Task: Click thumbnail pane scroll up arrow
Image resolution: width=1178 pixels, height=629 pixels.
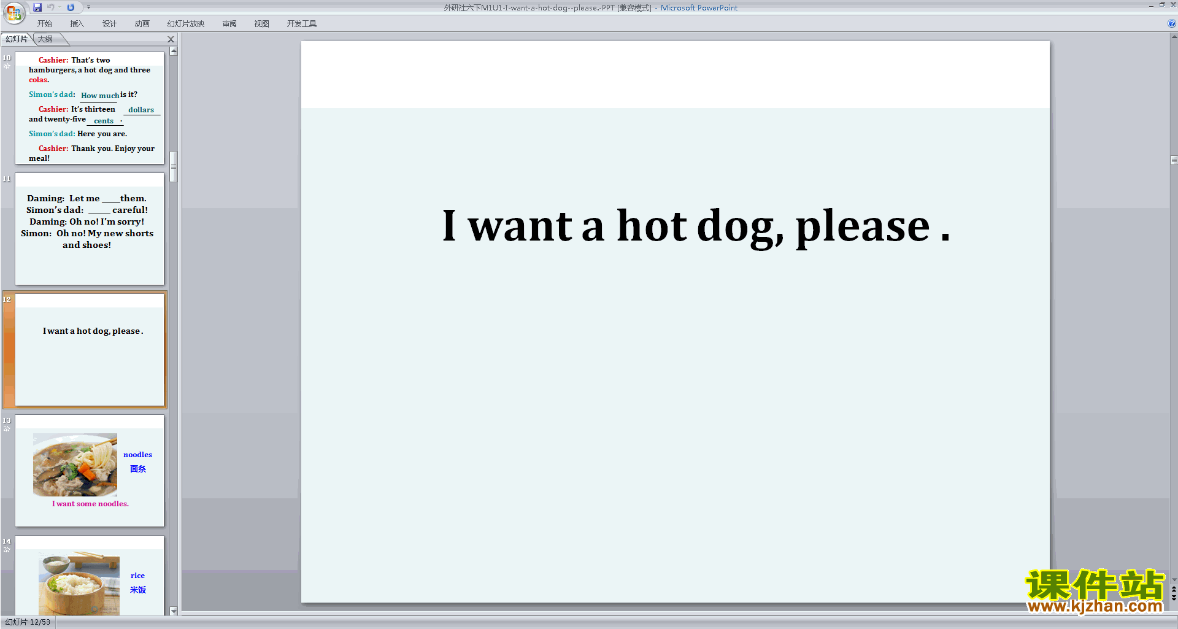Action: click(174, 52)
